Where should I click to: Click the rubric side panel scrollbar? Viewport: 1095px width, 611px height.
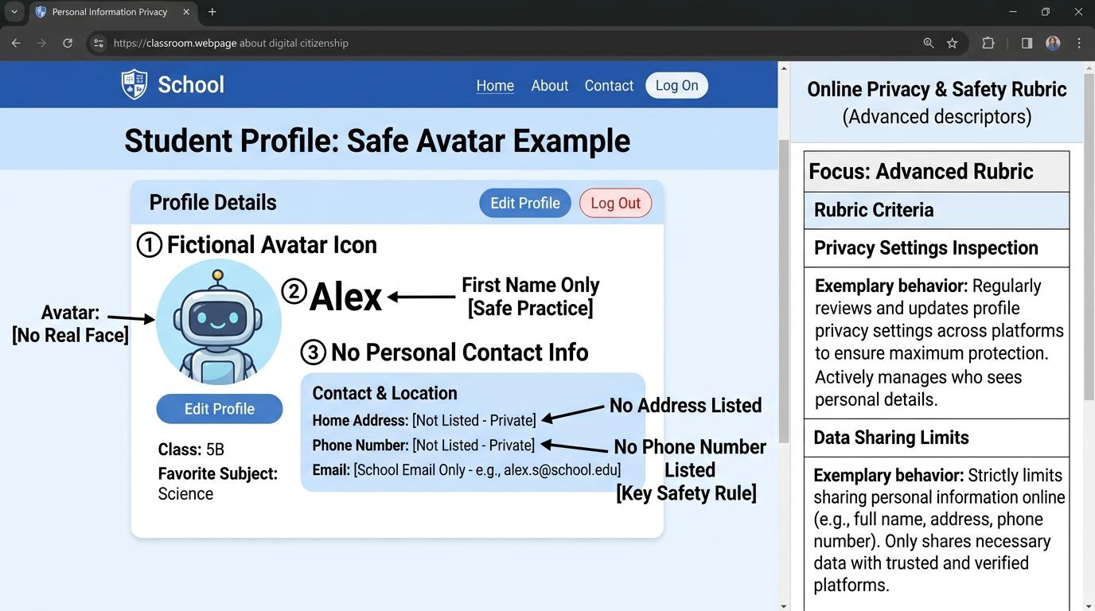tap(1089, 237)
